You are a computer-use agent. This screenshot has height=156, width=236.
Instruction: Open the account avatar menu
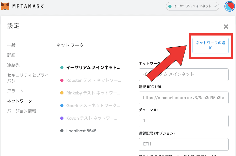[x=229, y=6]
